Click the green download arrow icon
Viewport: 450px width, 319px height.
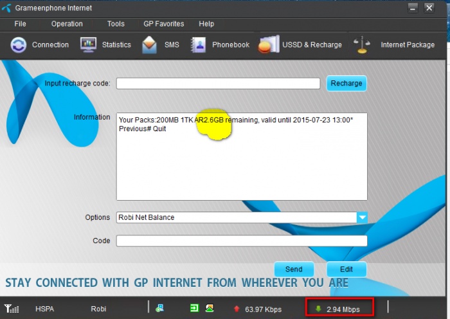318,309
